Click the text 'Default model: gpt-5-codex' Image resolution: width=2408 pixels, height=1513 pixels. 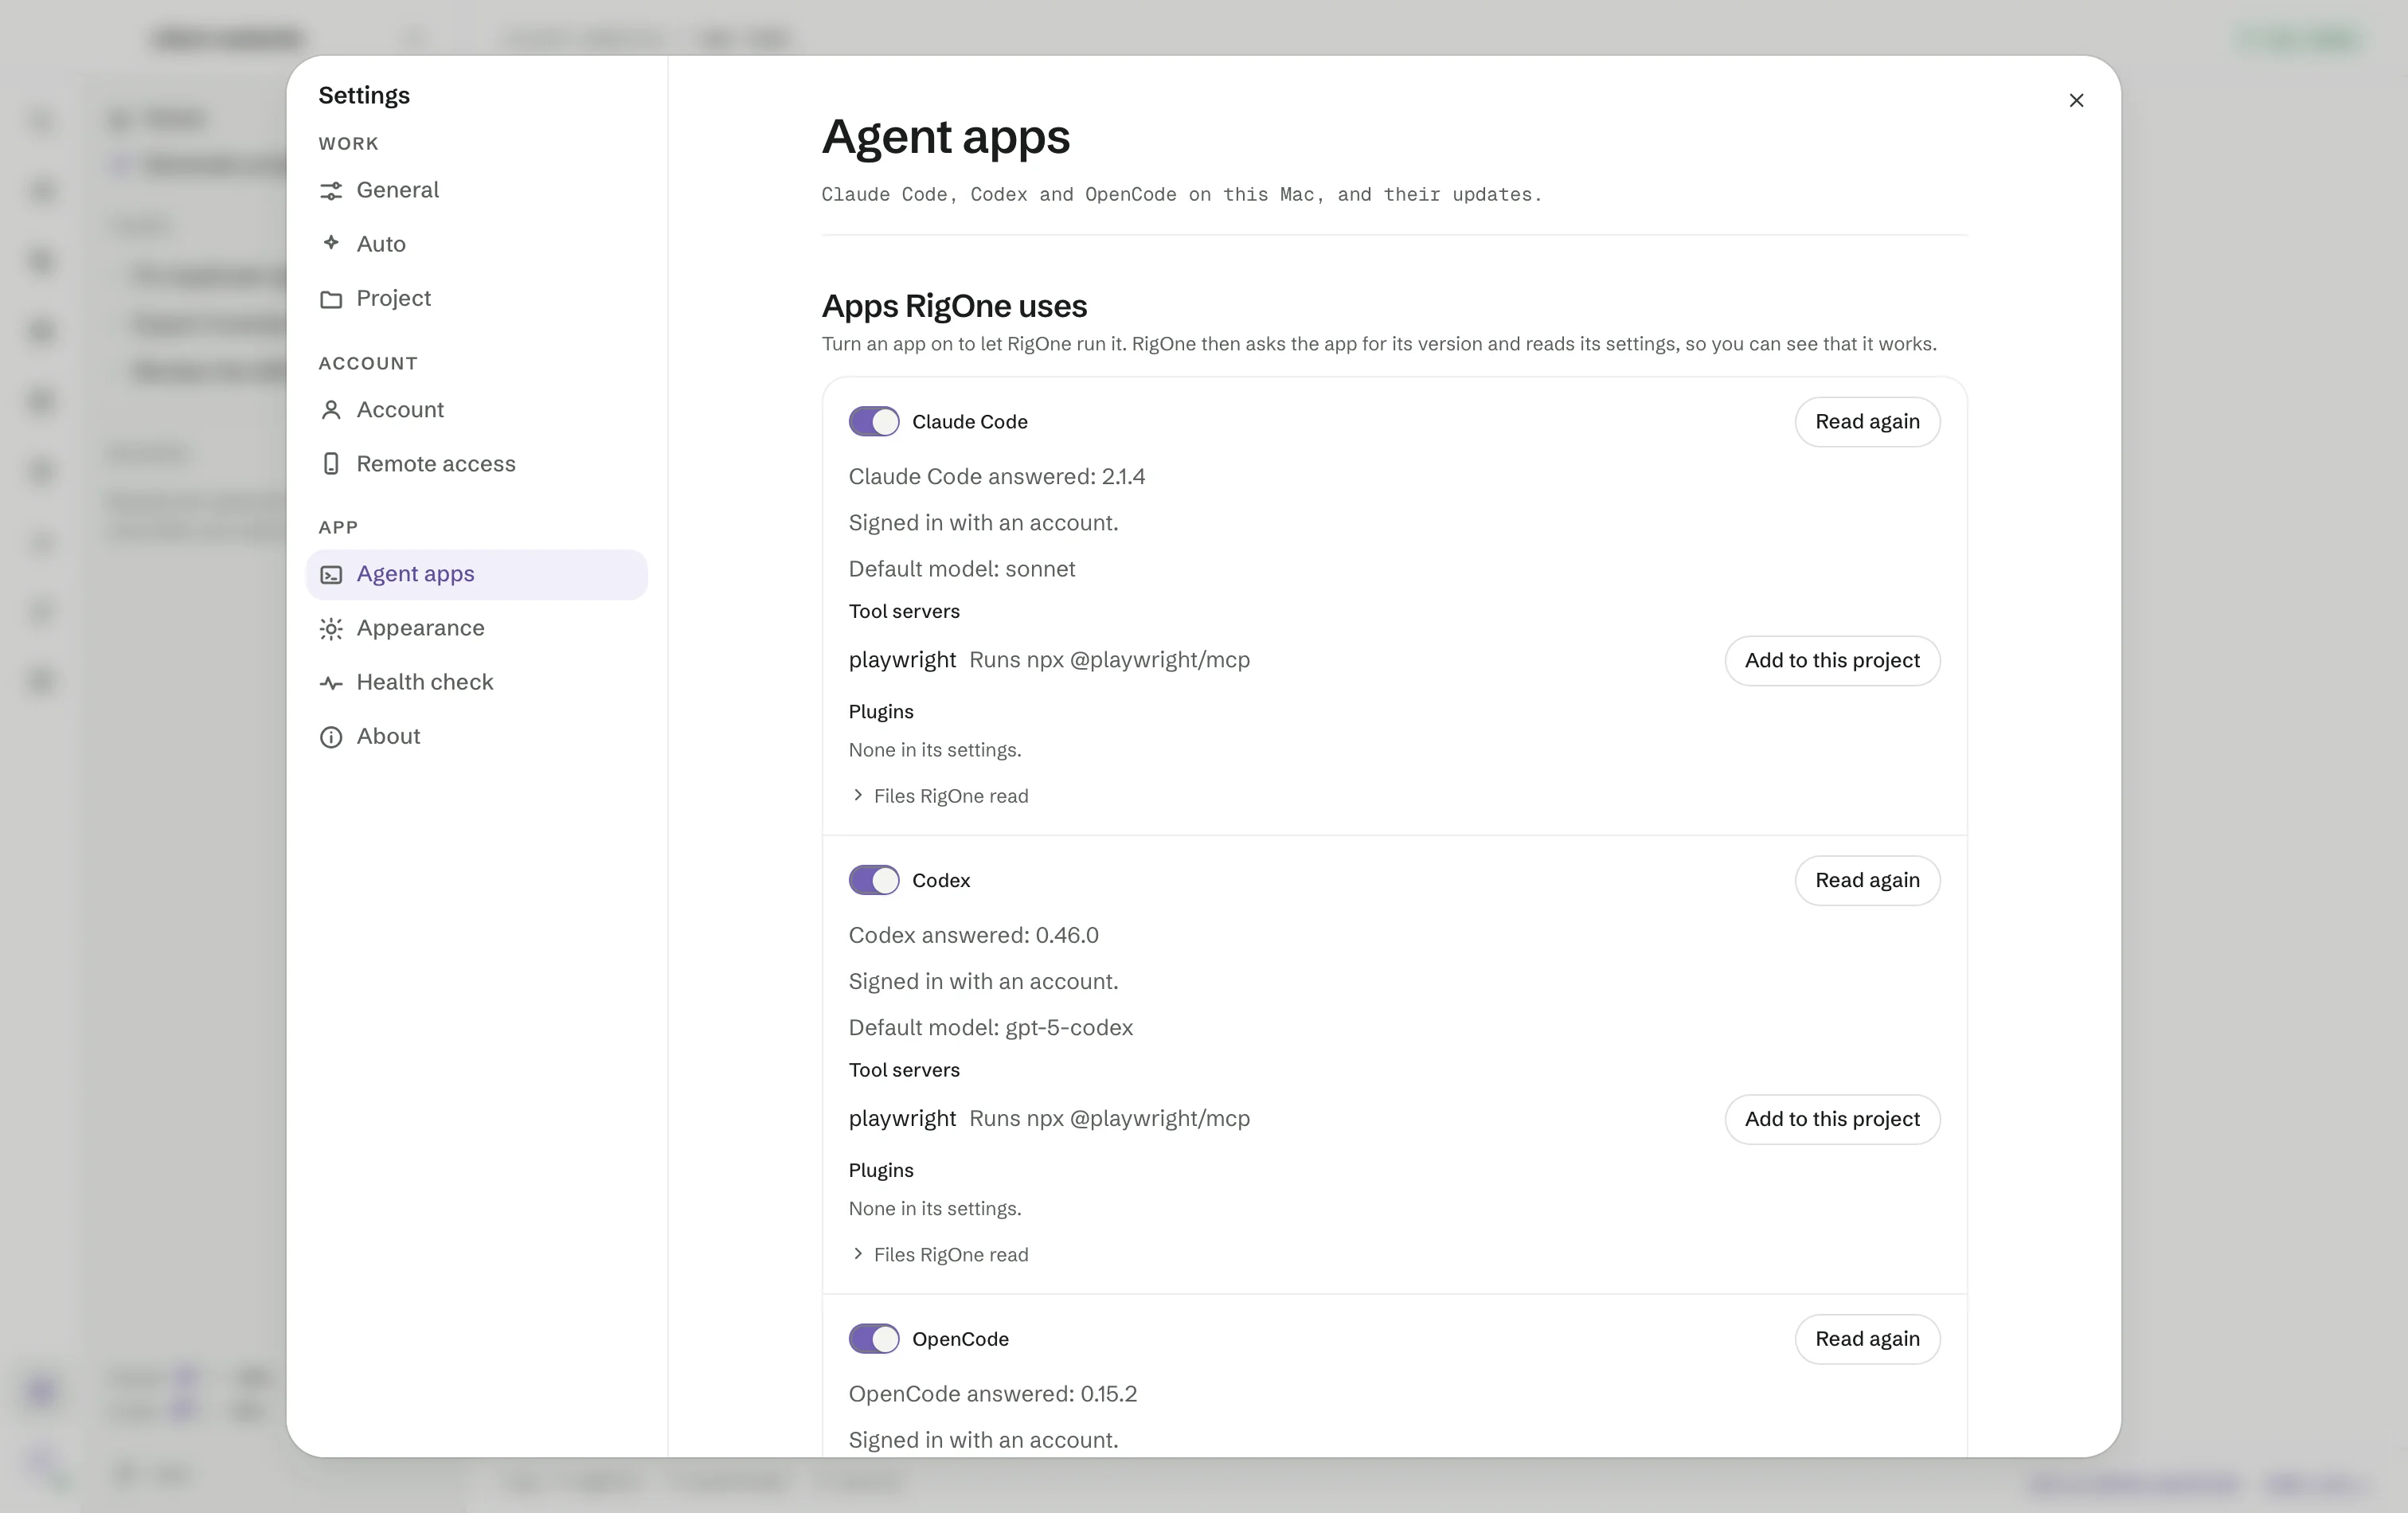click(x=991, y=1028)
